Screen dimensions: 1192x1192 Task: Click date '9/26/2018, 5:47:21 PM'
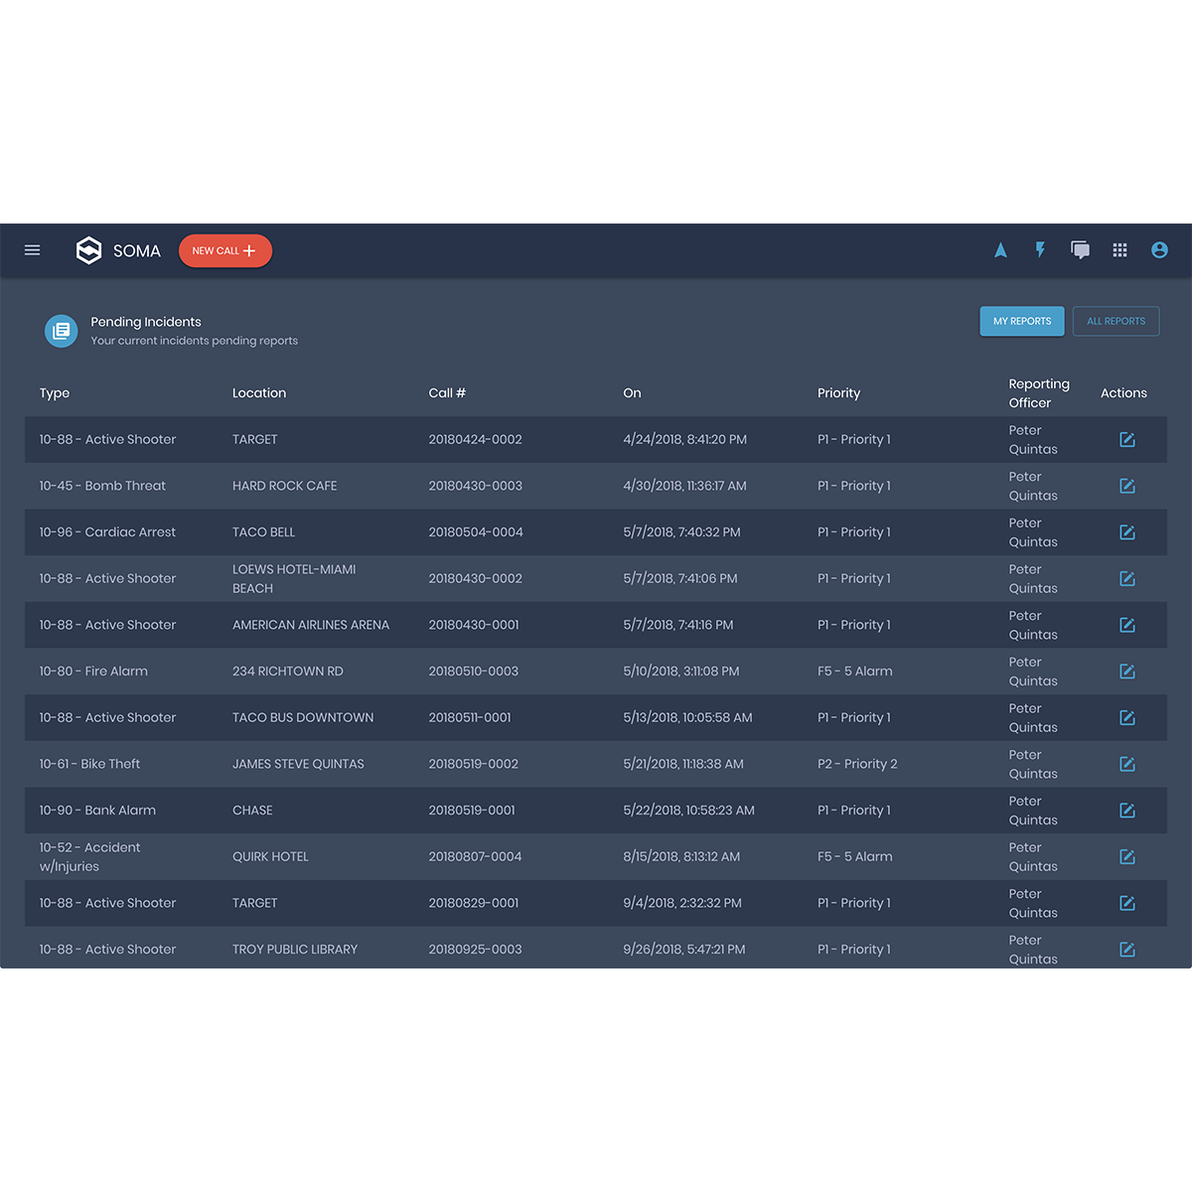[684, 950]
